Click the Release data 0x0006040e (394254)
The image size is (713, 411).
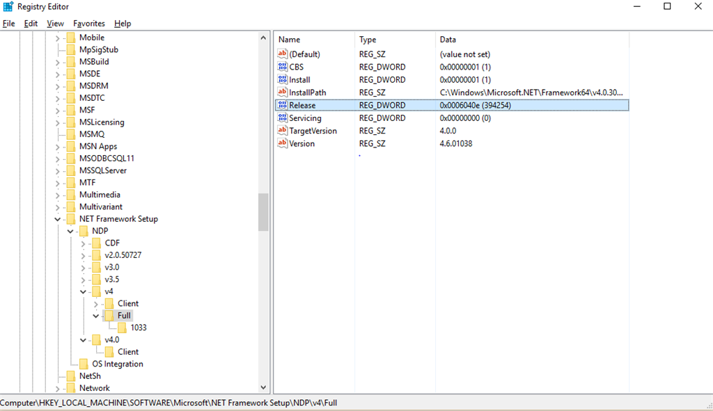pyautogui.click(x=475, y=105)
